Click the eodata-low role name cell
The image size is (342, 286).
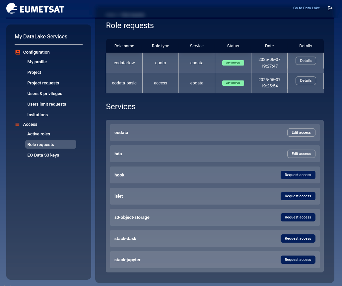coord(124,63)
